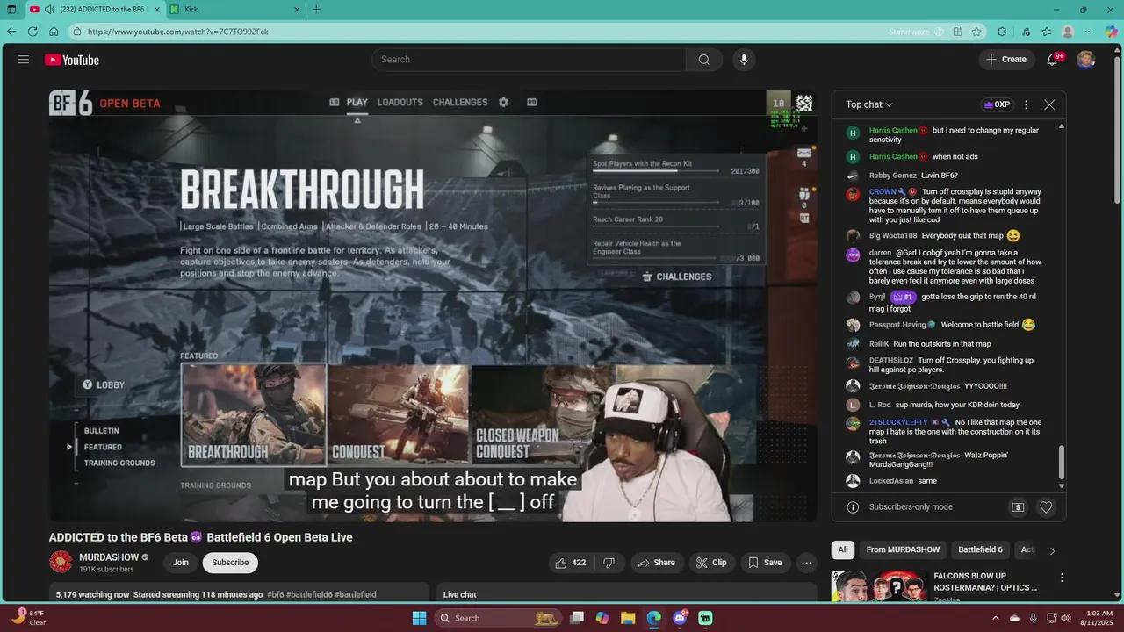Go to the YouTube home logo

72,60
